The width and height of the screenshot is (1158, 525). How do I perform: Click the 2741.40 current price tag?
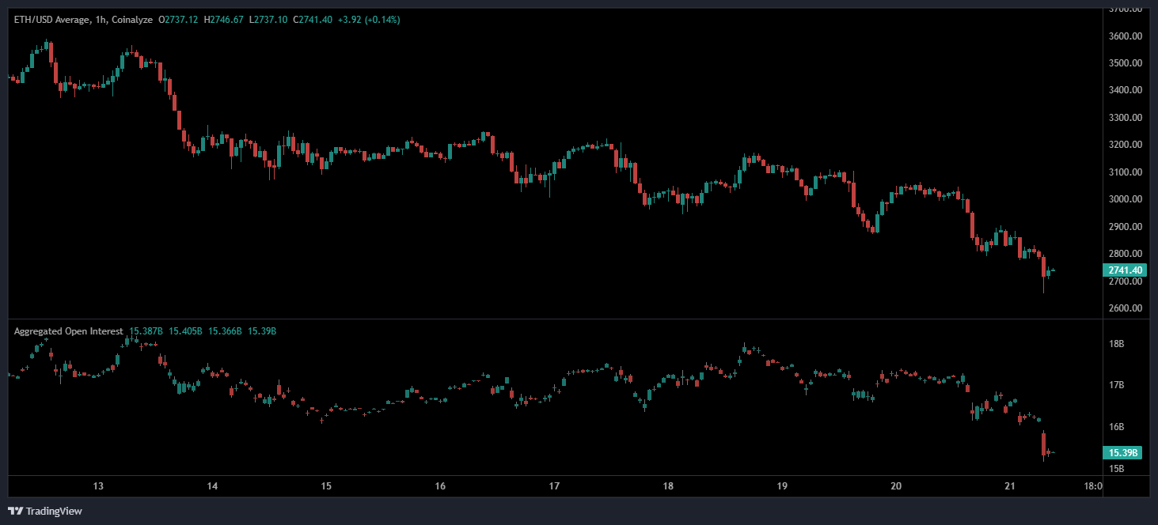[x=1123, y=270]
